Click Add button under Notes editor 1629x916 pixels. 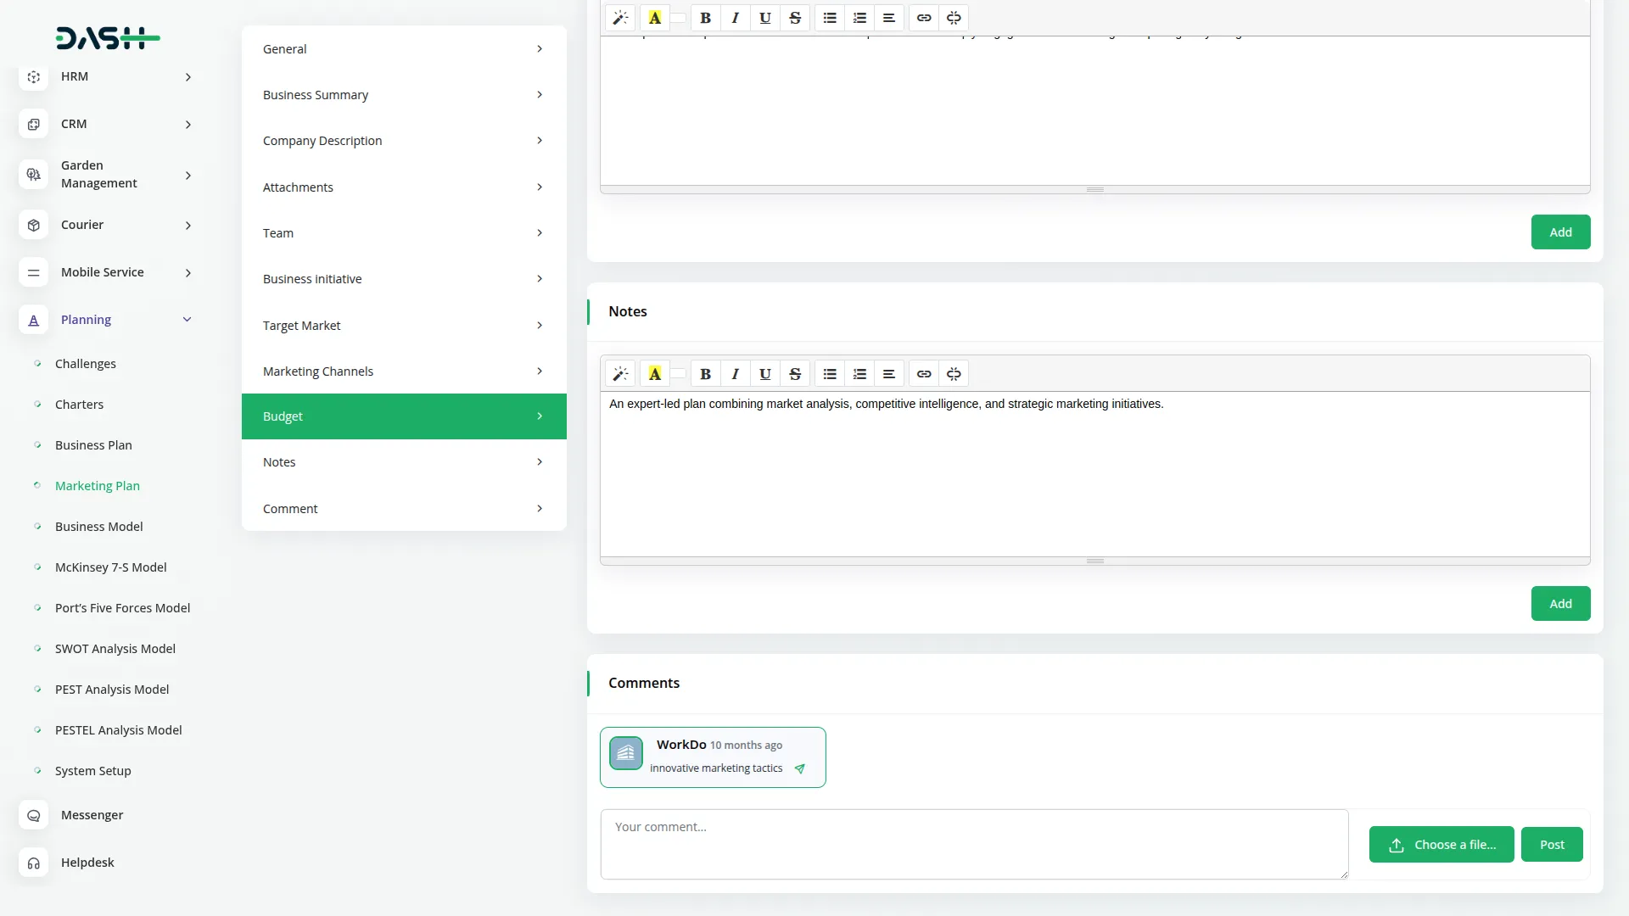pyautogui.click(x=1559, y=604)
